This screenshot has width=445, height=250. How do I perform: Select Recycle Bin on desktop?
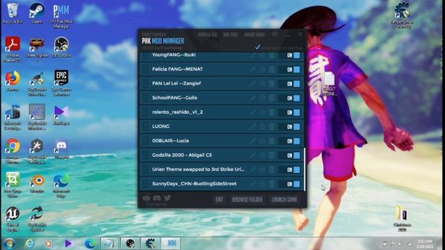click(x=13, y=13)
